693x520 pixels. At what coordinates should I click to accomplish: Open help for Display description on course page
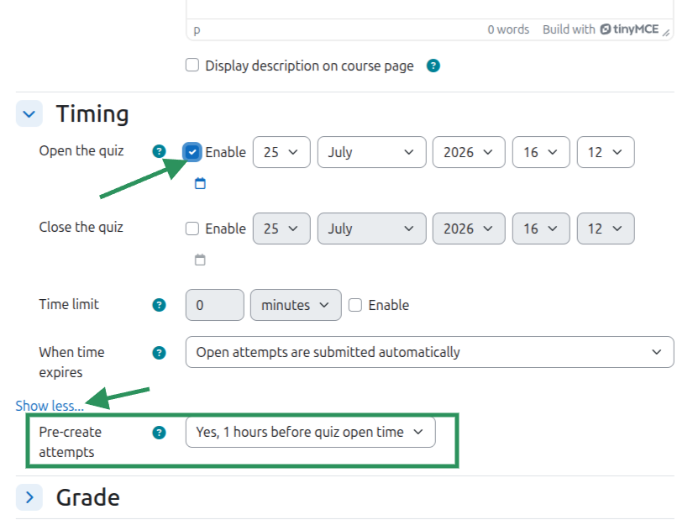(433, 66)
